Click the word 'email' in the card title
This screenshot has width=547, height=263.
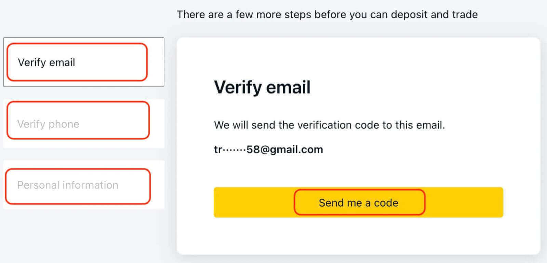click(x=288, y=87)
